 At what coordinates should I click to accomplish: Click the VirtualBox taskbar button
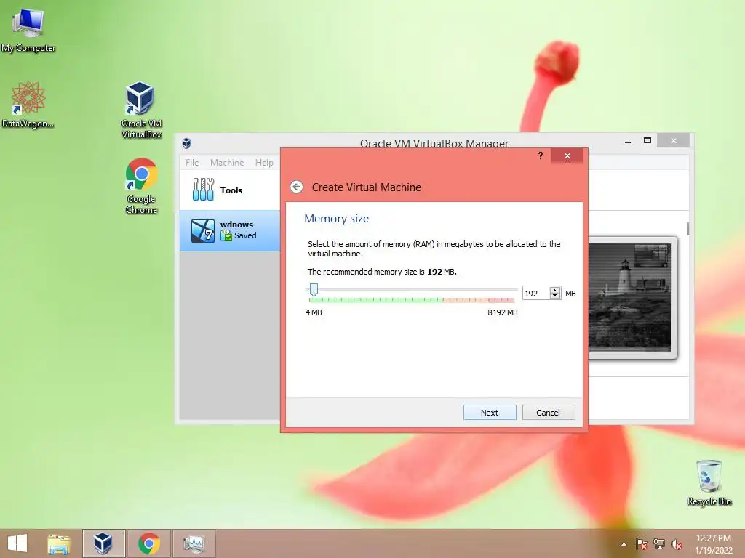point(103,543)
